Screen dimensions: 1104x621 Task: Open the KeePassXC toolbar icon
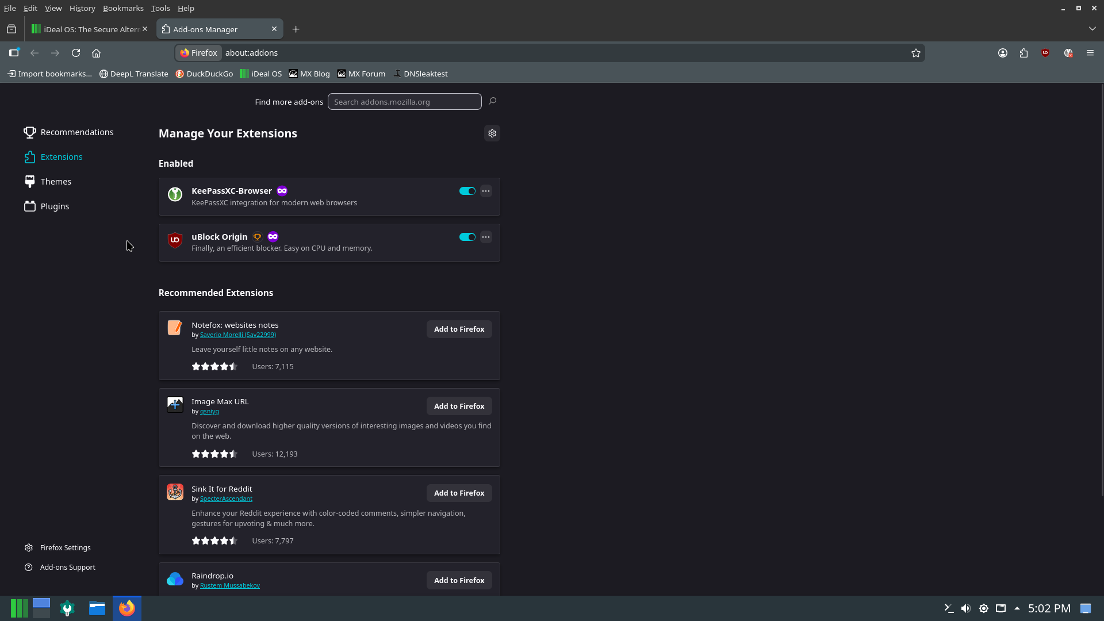[x=1068, y=53]
